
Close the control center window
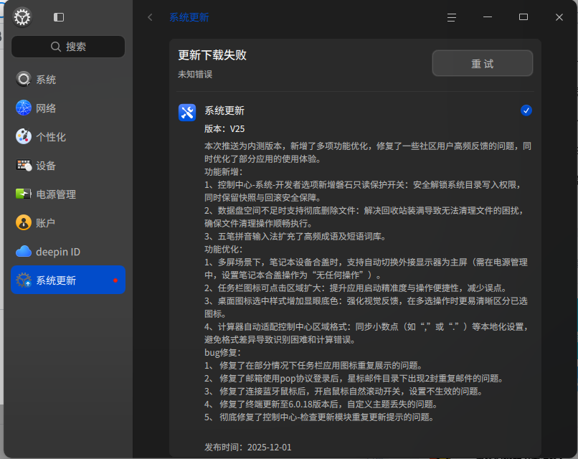tap(559, 17)
